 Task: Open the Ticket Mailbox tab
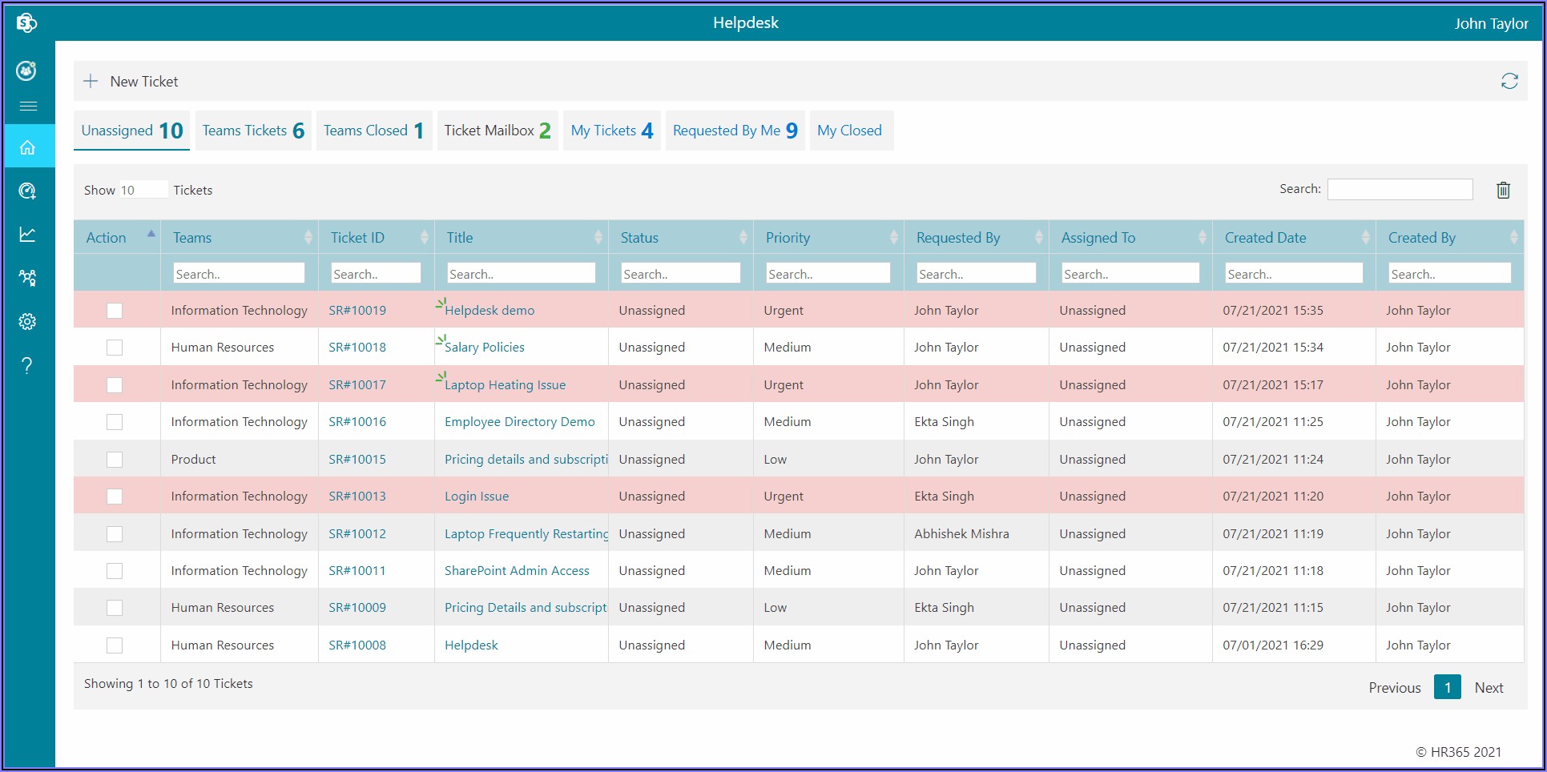[497, 131]
